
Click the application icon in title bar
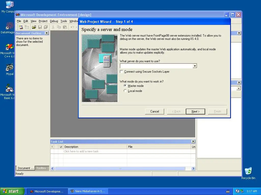(18, 15)
